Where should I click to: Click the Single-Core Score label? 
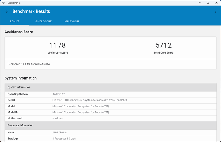58,53
